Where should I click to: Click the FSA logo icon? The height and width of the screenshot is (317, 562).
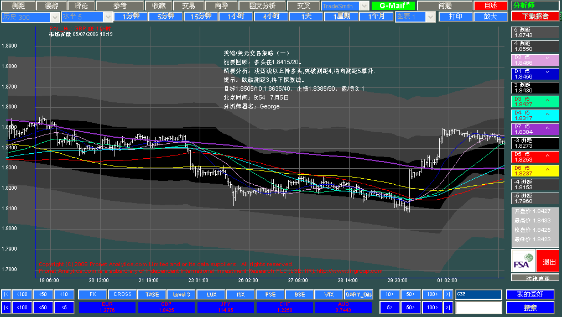click(523, 262)
